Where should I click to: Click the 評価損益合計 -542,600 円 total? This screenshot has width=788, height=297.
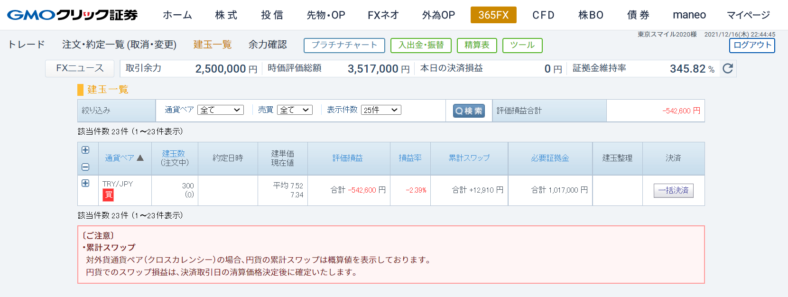tap(681, 111)
